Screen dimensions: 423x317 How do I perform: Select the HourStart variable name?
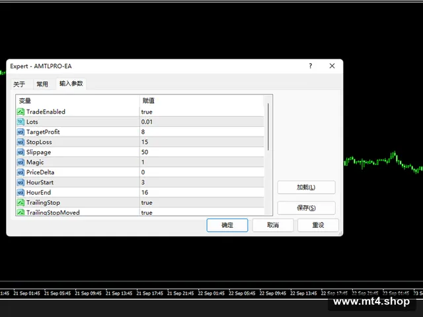coord(40,182)
